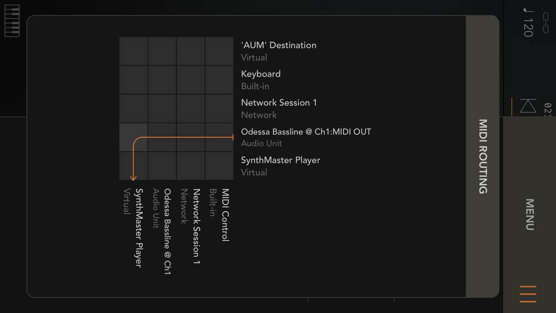Screen dimensions: 556x313
Task: Open the MENU side tab
Action: (x=530, y=214)
